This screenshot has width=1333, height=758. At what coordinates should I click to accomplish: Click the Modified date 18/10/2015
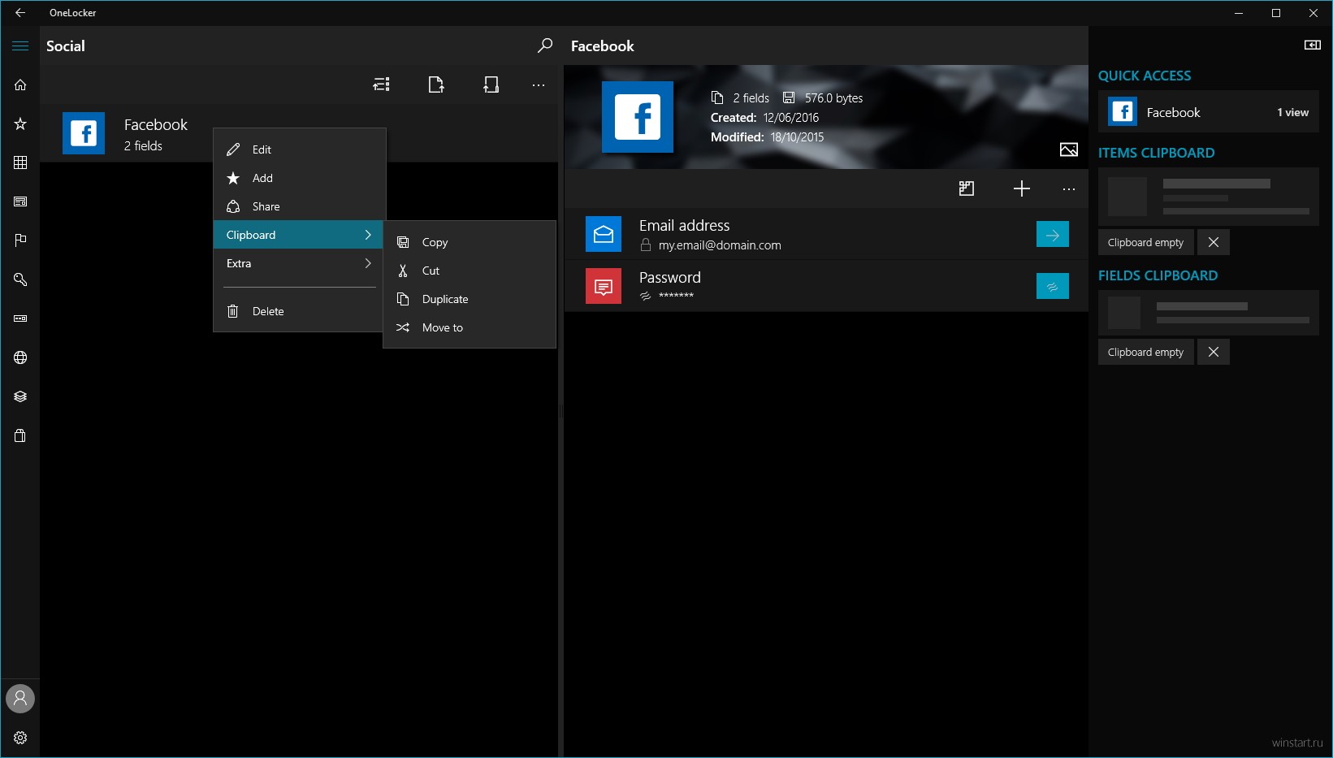tap(797, 137)
